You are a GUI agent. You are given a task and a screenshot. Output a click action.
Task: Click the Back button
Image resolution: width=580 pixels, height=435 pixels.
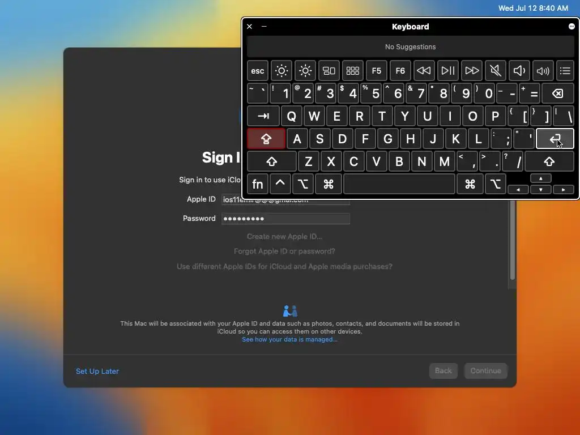click(x=443, y=370)
